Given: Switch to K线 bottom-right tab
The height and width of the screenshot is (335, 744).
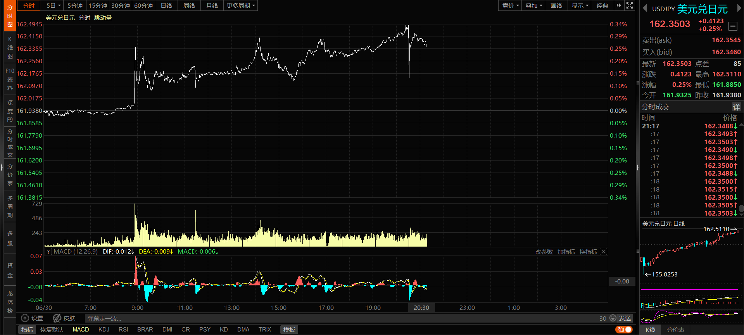Looking at the screenshot, I should click(651, 330).
